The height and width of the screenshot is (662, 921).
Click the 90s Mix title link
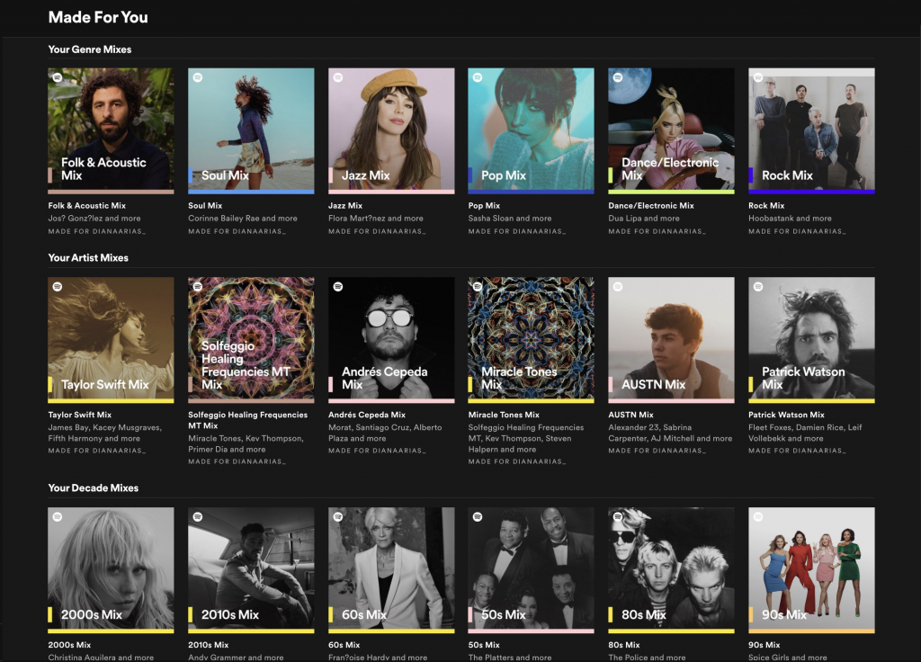765,645
